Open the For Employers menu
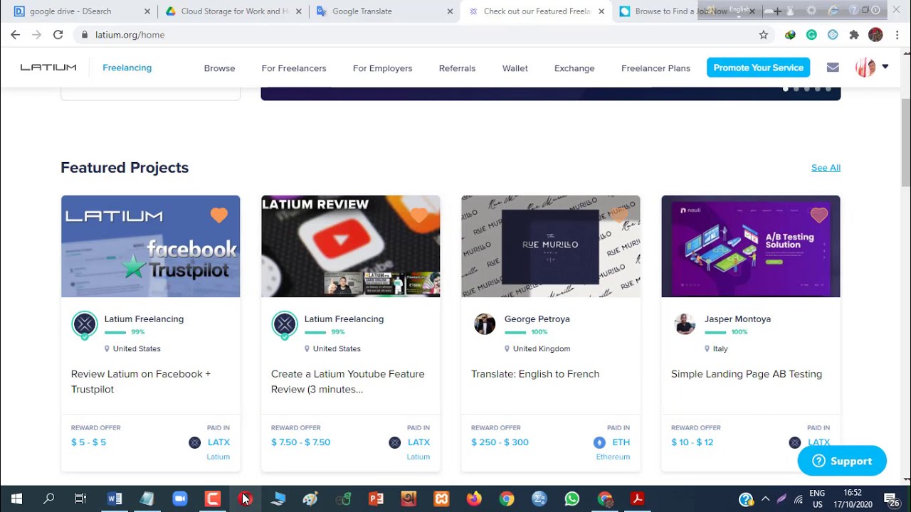 [383, 68]
